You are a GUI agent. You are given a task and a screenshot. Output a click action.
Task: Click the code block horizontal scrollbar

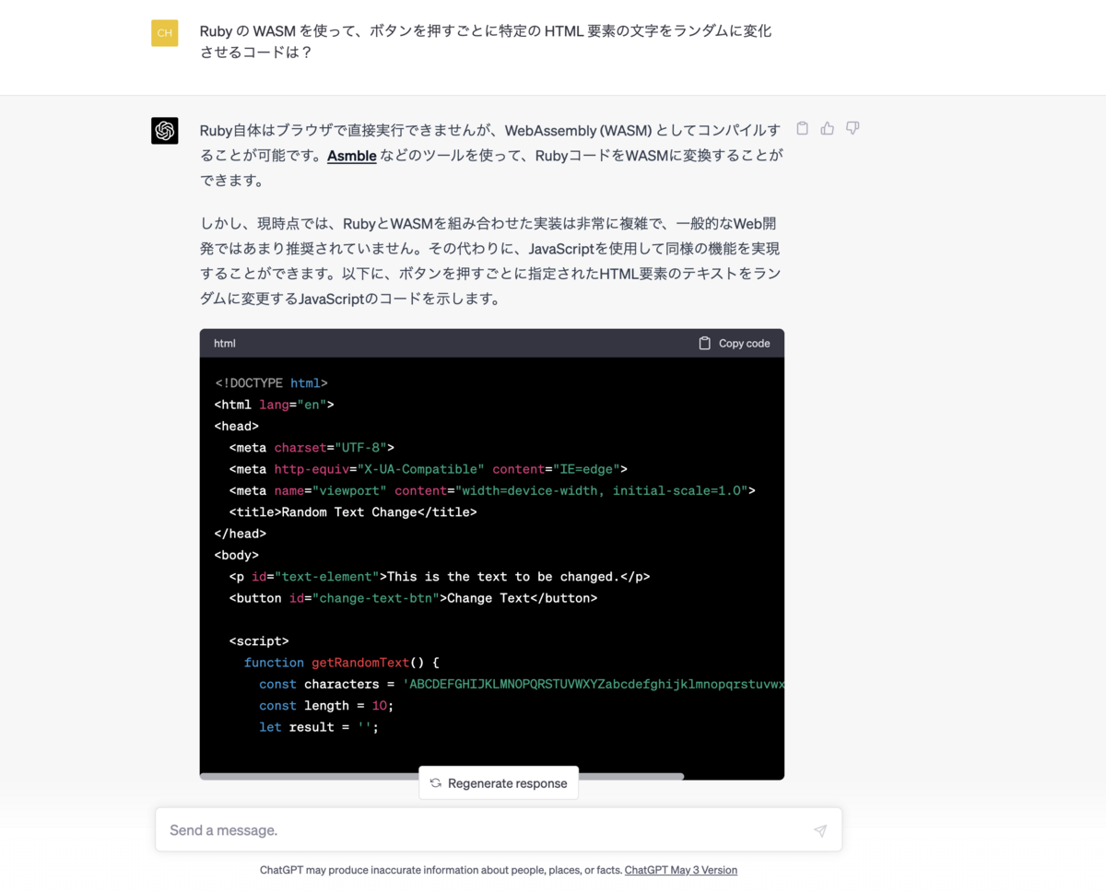pos(442,777)
